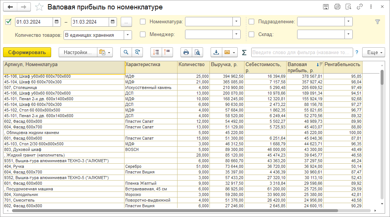The image size is (390, 217).
Task: Click the expand all groups icon
Action: coord(156,52)
